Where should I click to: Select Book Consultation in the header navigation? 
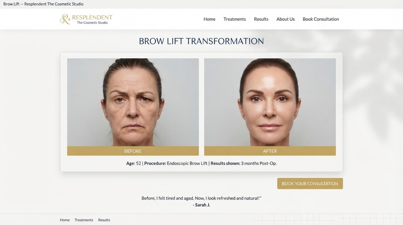point(321,19)
